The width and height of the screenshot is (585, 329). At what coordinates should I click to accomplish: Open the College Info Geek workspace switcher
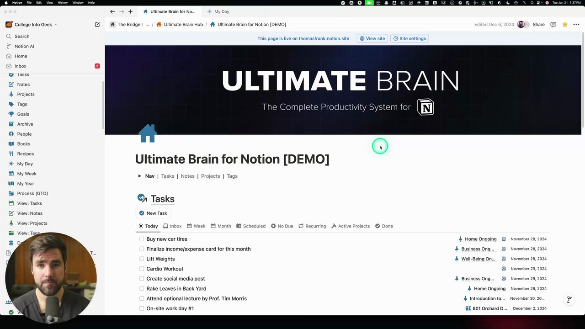click(x=32, y=25)
